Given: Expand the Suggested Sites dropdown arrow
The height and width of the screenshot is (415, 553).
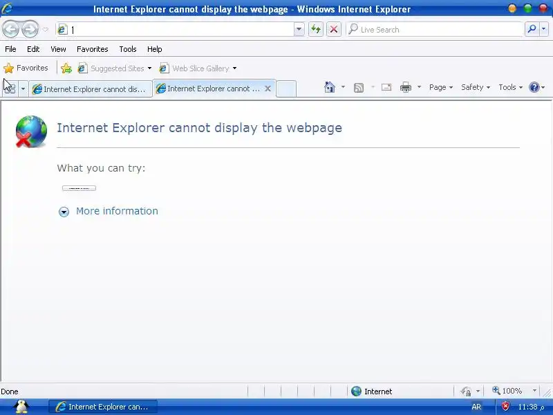Looking at the screenshot, I should (x=149, y=68).
